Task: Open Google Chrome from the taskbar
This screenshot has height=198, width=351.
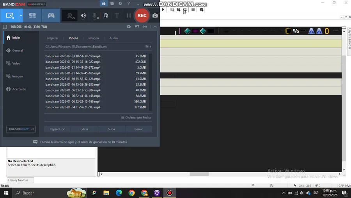Action: 132,193
